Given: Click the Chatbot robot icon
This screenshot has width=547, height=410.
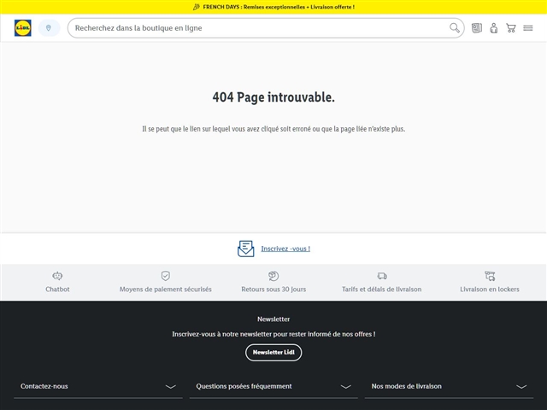Looking at the screenshot, I should tap(57, 276).
